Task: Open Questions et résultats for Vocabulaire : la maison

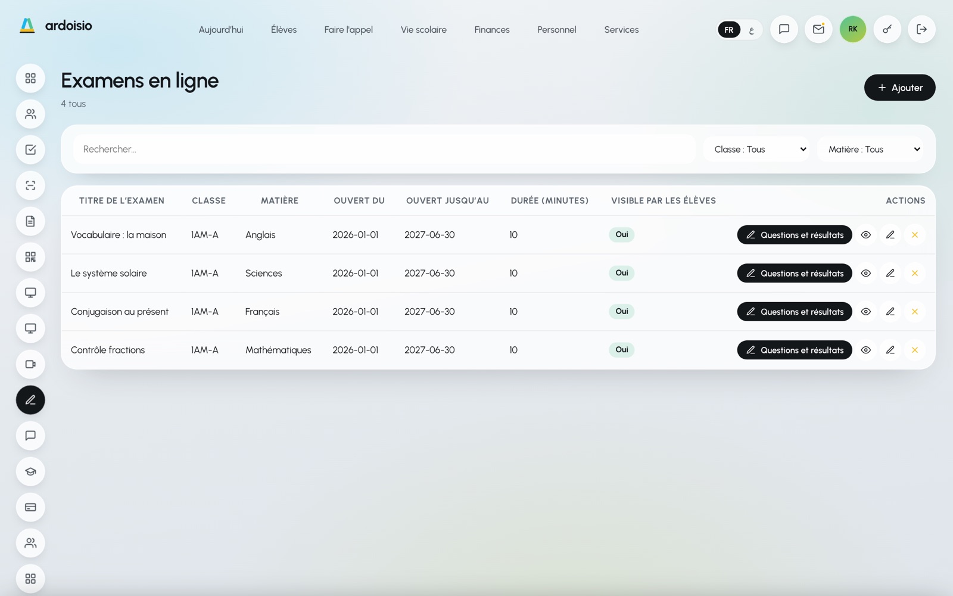Action: 795,235
